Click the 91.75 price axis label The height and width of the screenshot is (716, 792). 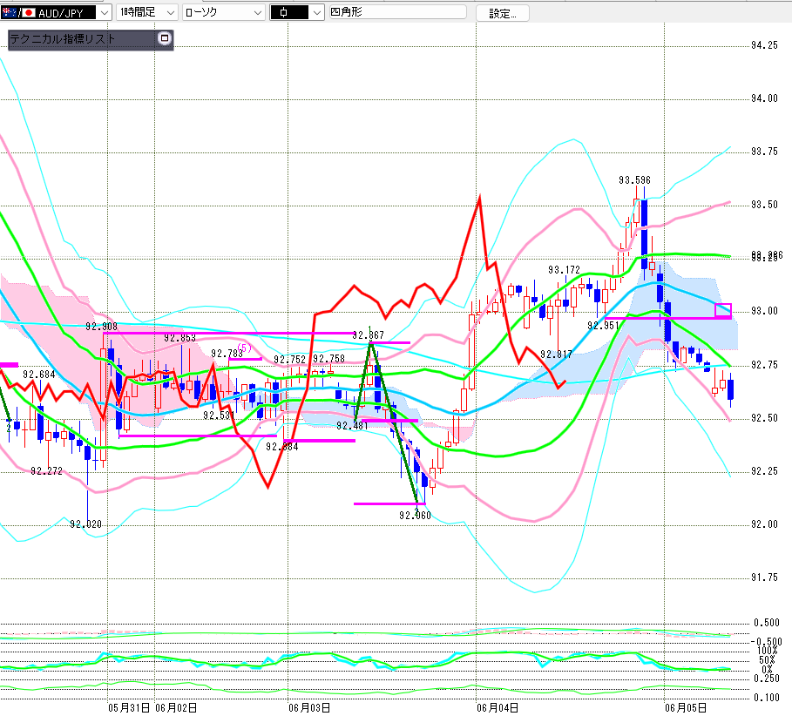pyautogui.click(x=764, y=578)
